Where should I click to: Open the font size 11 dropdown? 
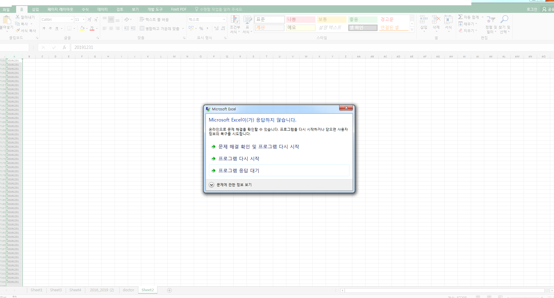point(84,20)
